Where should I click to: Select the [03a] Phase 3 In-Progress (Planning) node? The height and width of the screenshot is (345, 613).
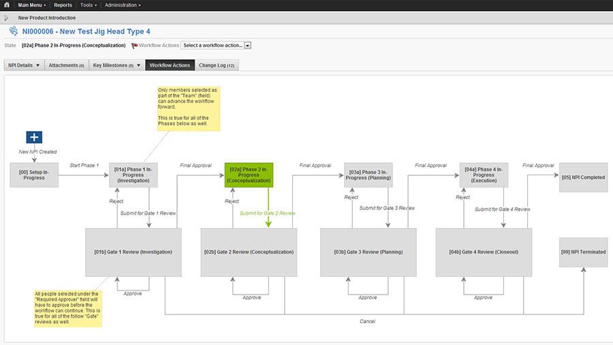[368, 175]
